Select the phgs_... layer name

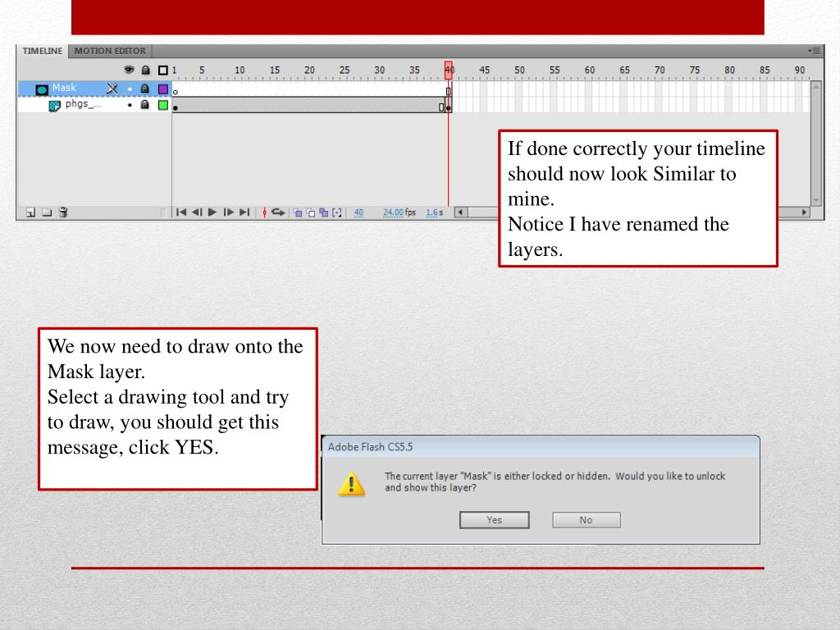[83, 104]
